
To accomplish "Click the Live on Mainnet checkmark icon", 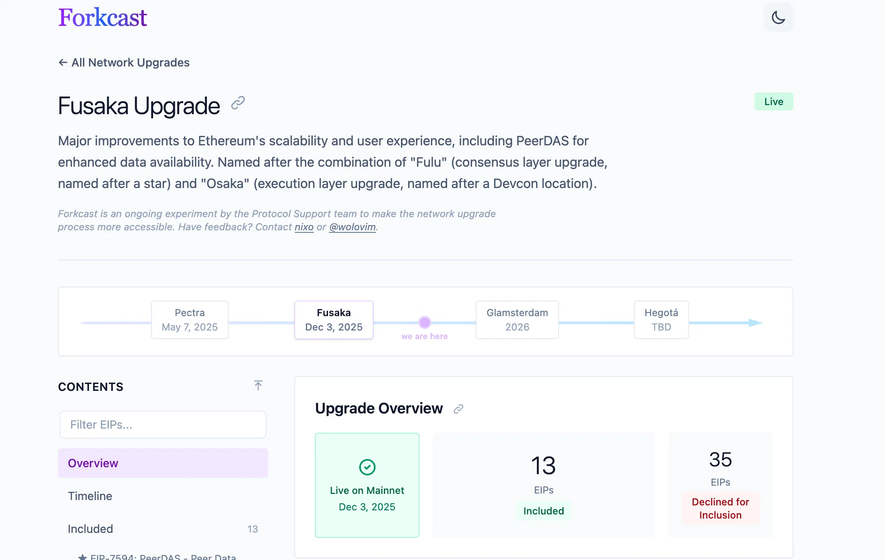I will tap(367, 467).
